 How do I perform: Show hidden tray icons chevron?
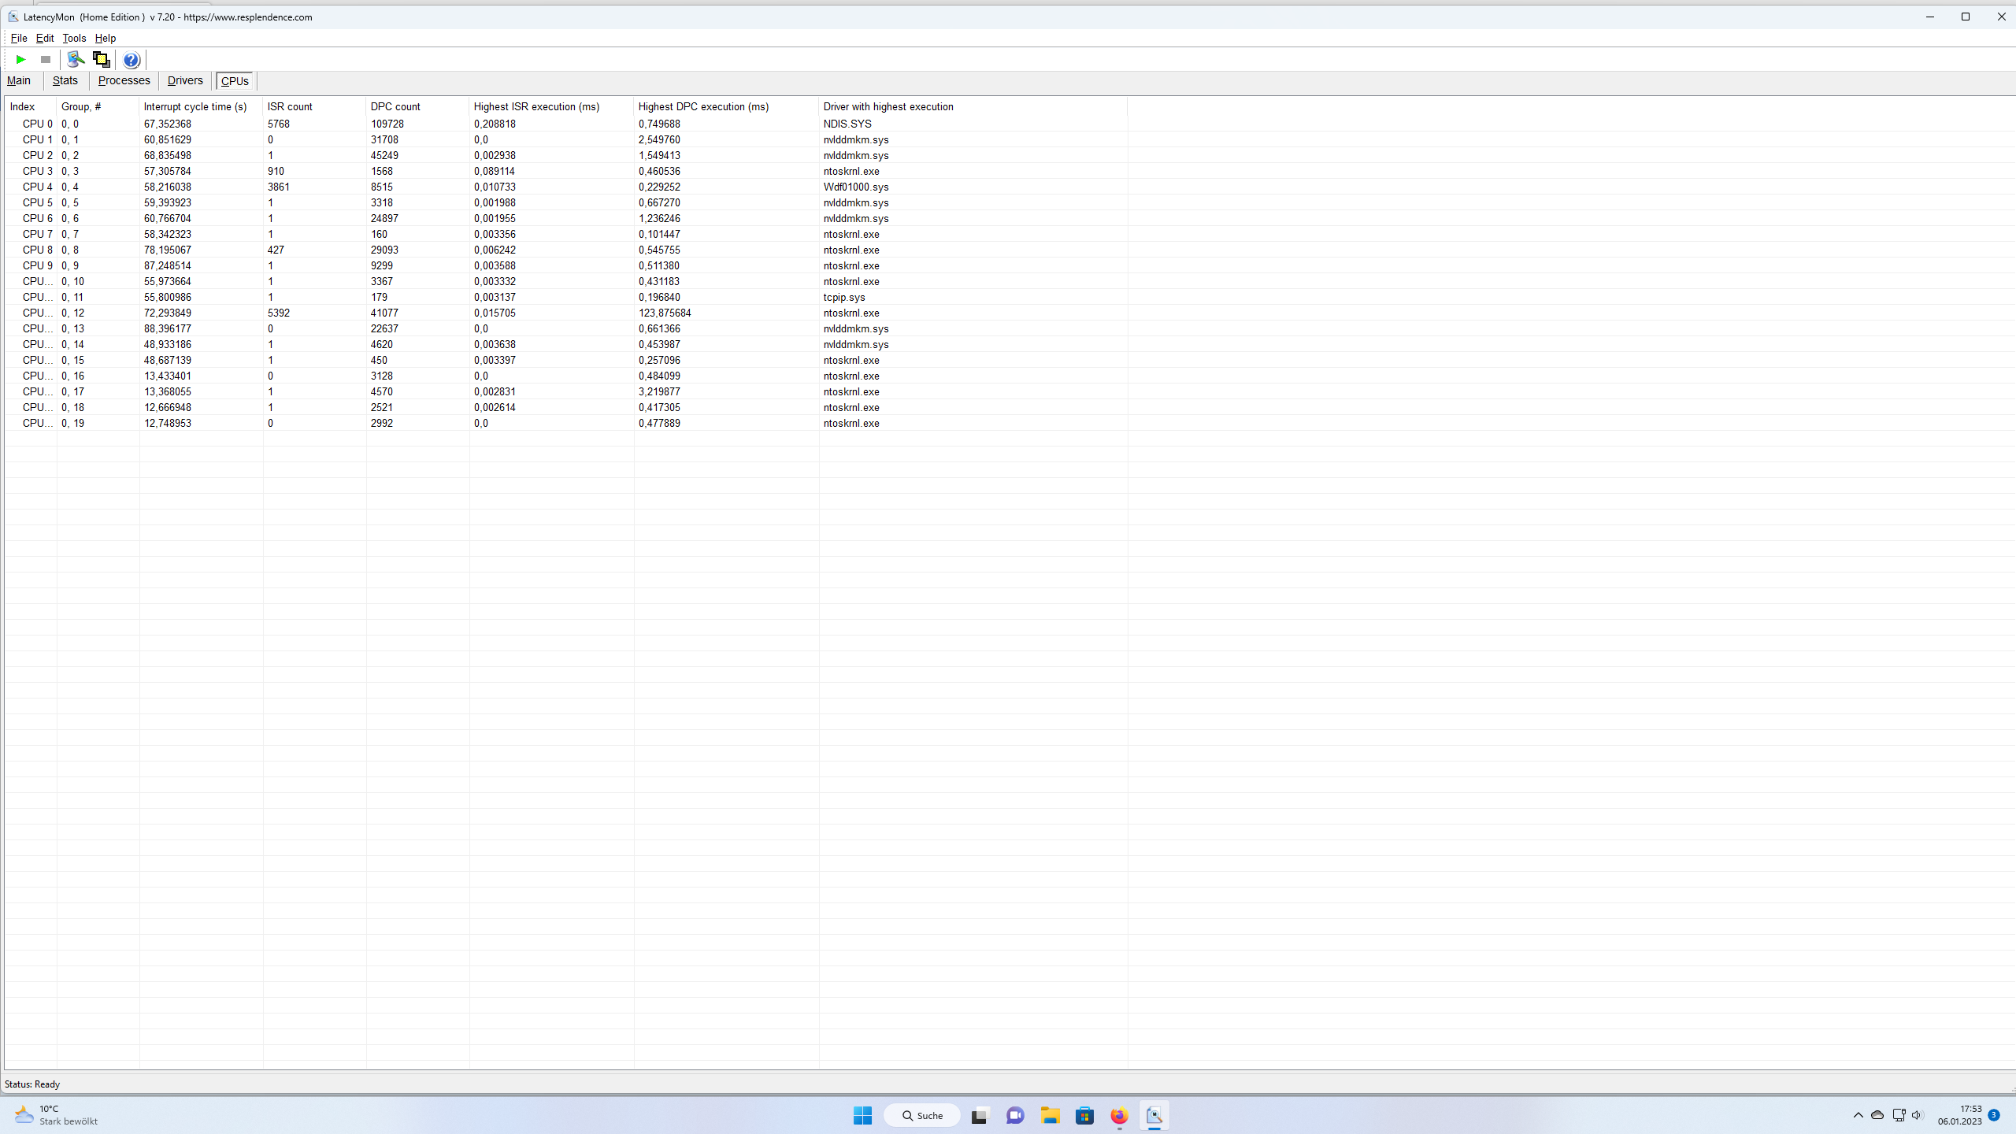point(1858,1115)
